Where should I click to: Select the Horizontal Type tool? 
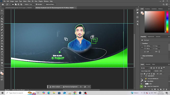(2, 55)
